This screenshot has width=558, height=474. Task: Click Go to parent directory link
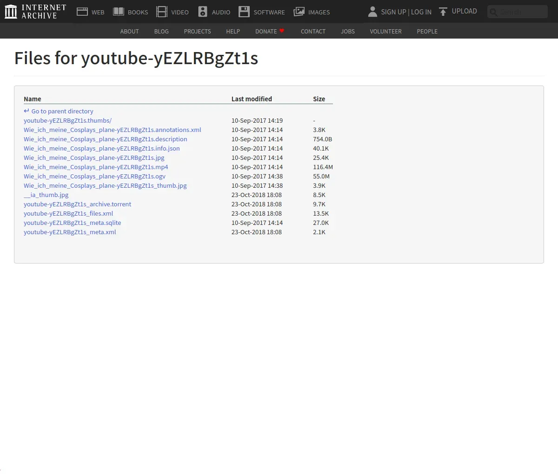click(x=62, y=111)
